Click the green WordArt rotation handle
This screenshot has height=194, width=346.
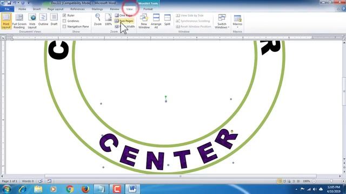(x=166, y=96)
